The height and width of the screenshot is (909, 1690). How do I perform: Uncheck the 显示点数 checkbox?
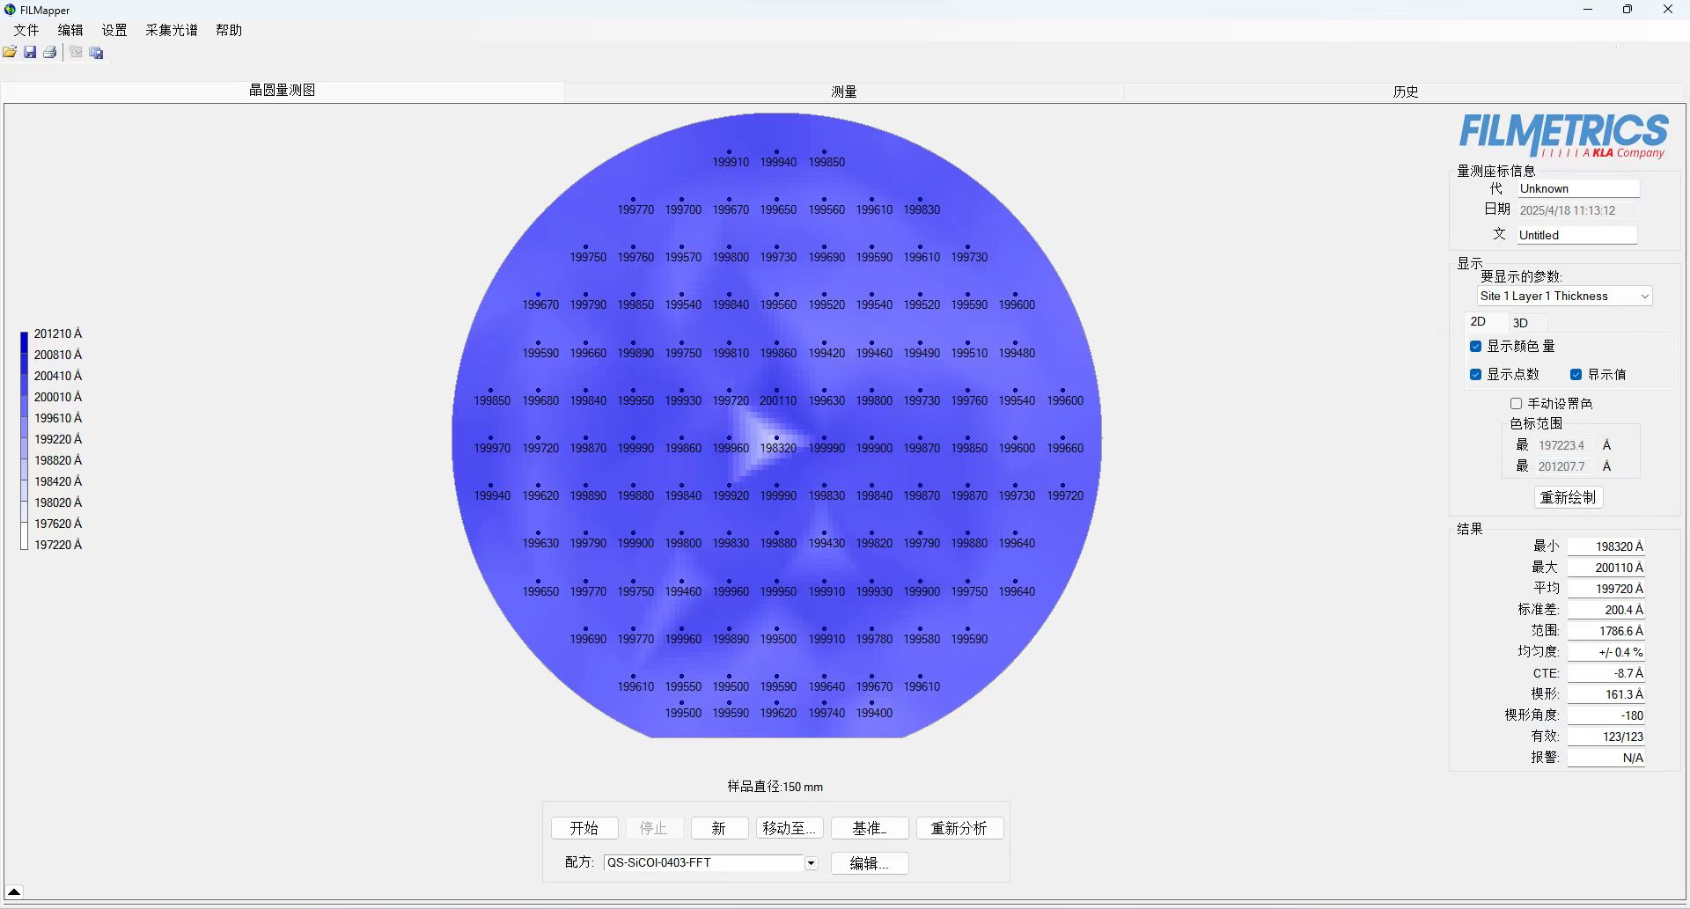[x=1476, y=375]
